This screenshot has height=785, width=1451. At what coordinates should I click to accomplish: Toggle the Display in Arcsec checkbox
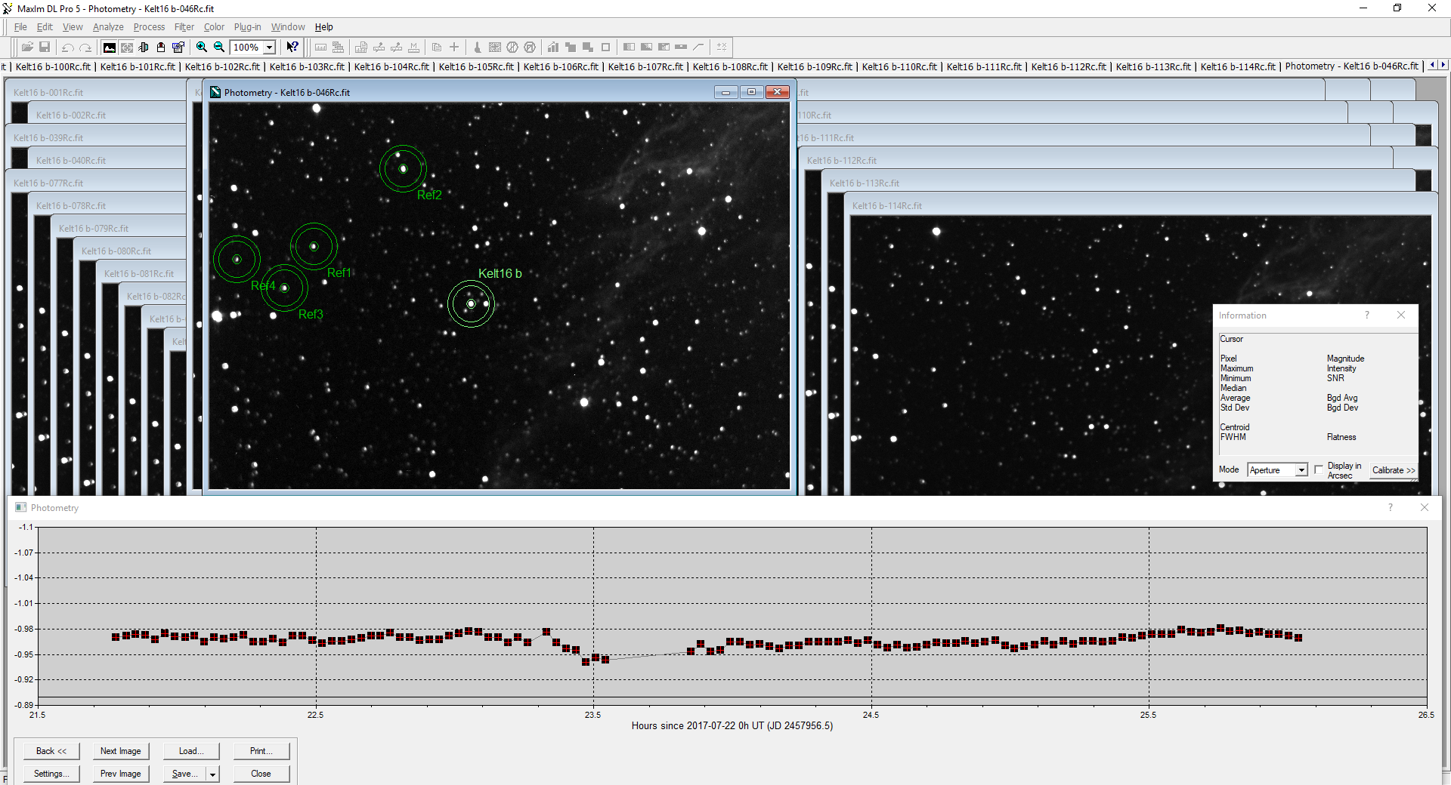point(1319,469)
